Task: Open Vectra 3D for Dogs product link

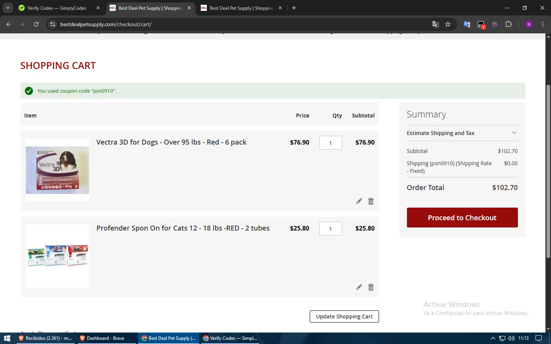Action: [x=171, y=142]
